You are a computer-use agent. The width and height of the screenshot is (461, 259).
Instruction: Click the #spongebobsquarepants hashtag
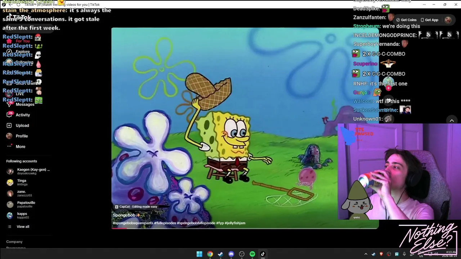[133, 223]
